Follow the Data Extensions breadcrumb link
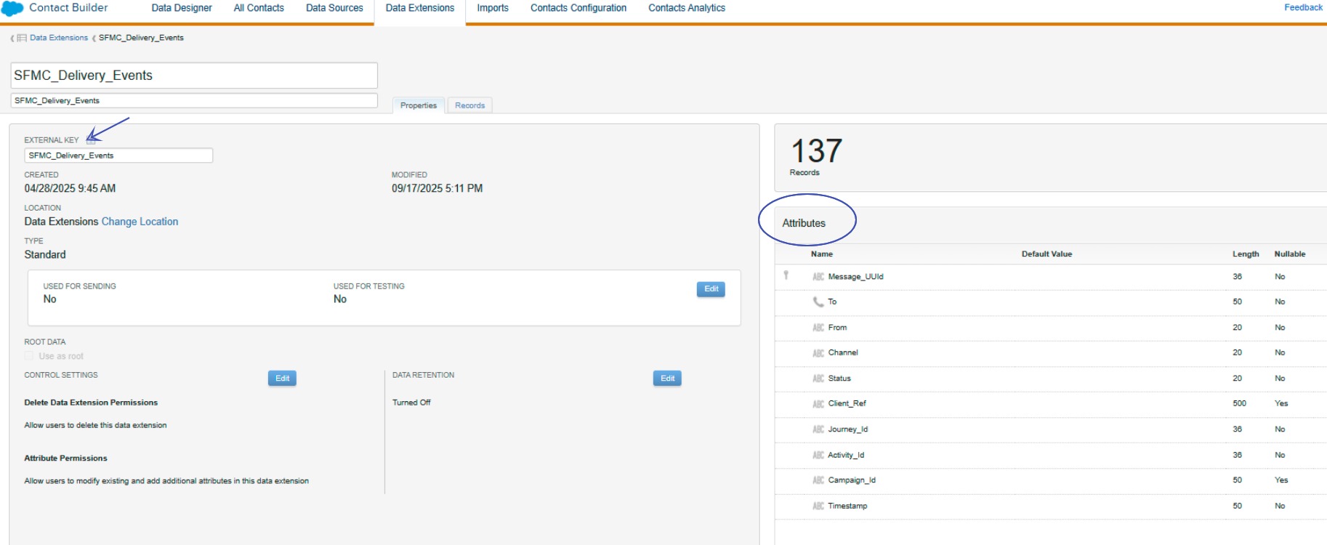 (x=59, y=38)
